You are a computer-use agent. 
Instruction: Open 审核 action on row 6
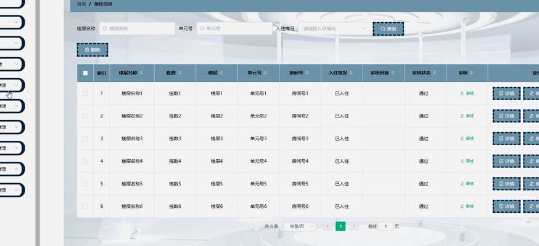point(467,206)
